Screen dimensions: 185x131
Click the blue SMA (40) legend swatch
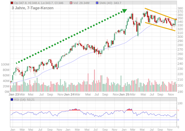click(x=97, y=3)
